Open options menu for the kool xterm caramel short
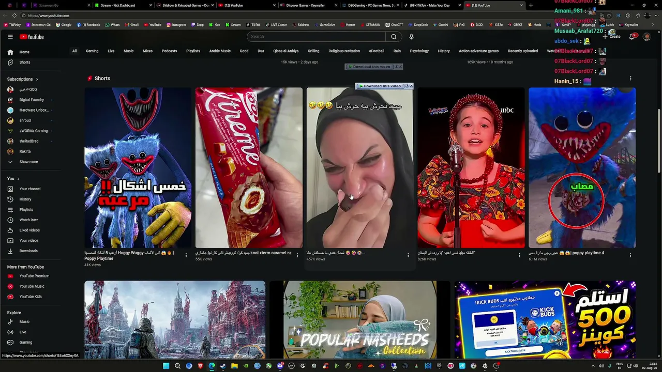The width and height of the screenshot is (662, 372). pos(297,255)
